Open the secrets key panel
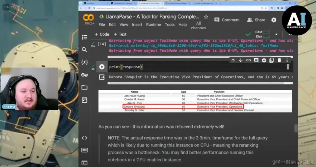Screen dimensions: 316x167 (x=84, y=75)
